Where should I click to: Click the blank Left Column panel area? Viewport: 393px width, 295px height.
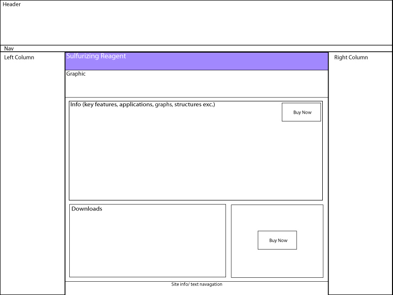[32, 176]
